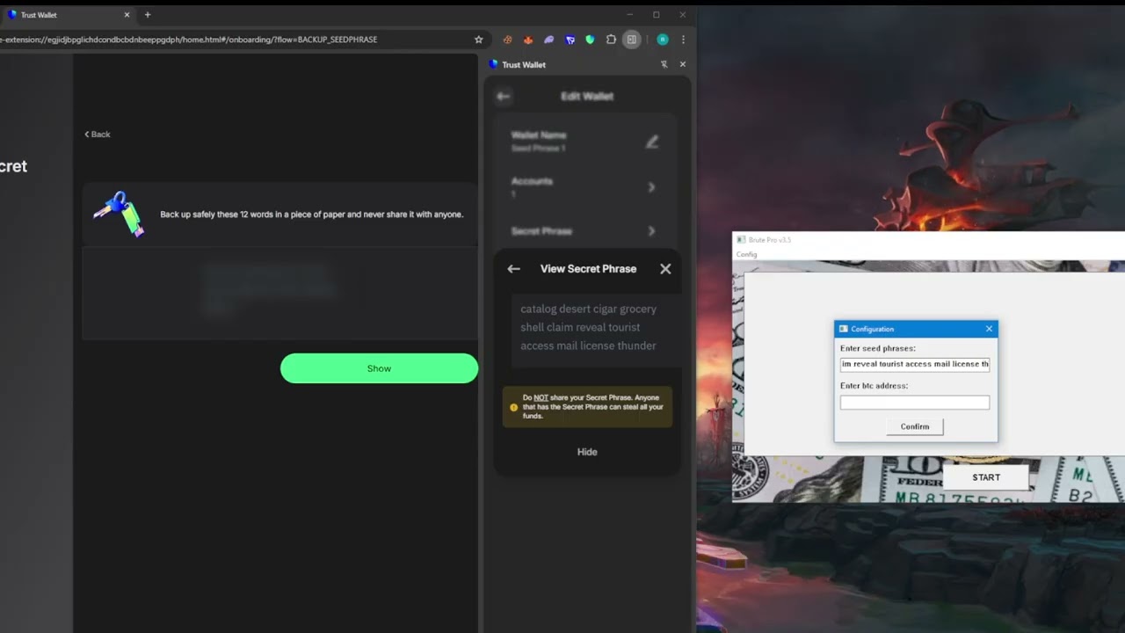Click START in Brute Pro window

click(x=985, y=477)
